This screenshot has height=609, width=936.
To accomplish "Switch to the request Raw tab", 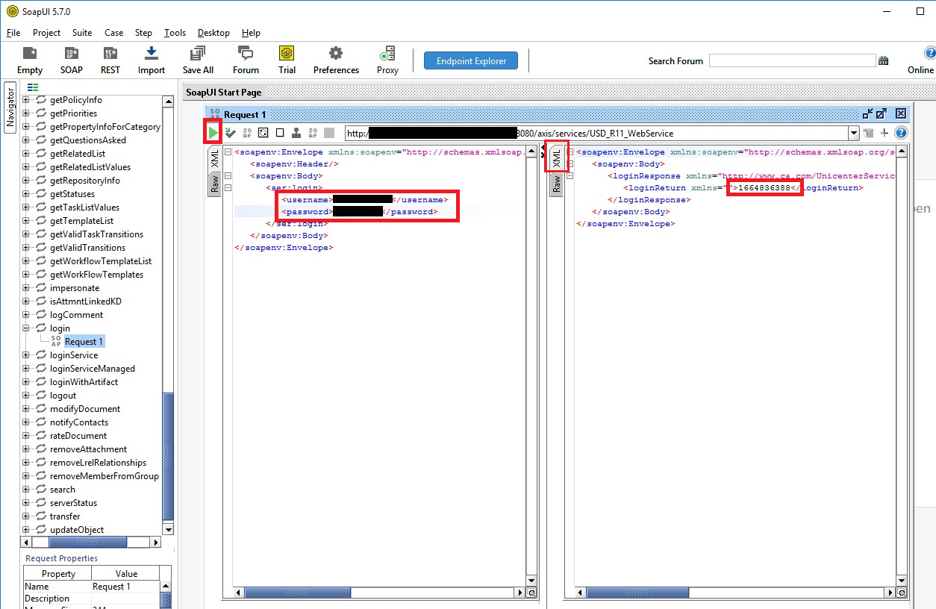I will coord(214,184).
